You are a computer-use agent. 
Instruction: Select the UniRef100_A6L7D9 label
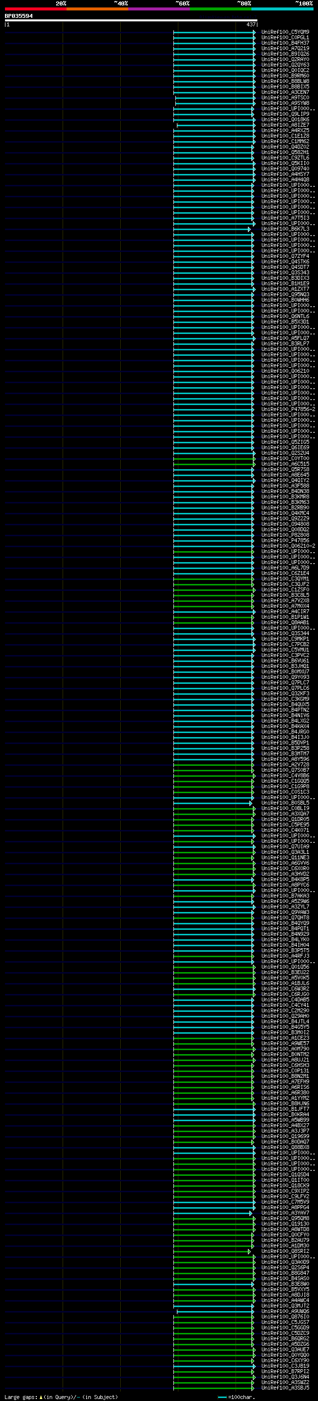coord(285,568)
